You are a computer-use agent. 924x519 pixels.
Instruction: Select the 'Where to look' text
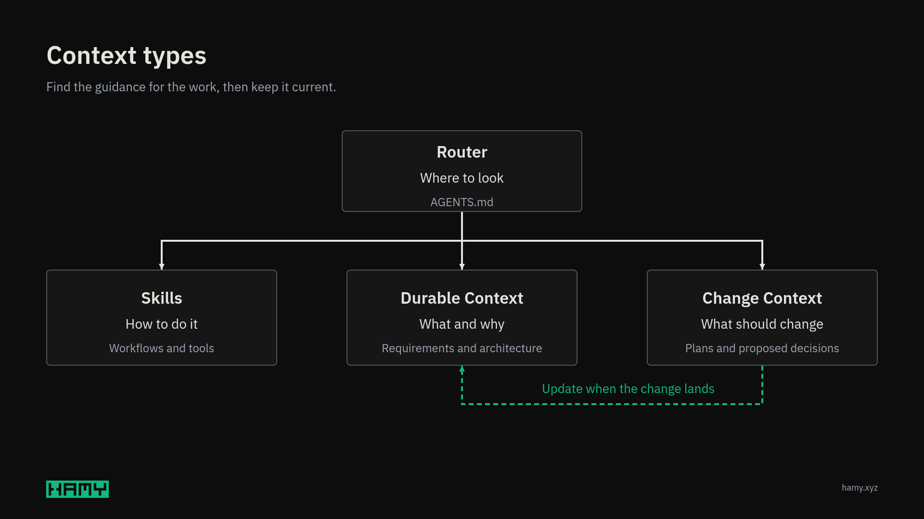pyautogui.click(x=462, y=178)
